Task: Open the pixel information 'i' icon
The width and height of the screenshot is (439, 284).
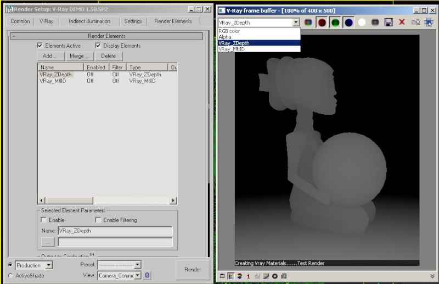Action: (x=249, y=276)
